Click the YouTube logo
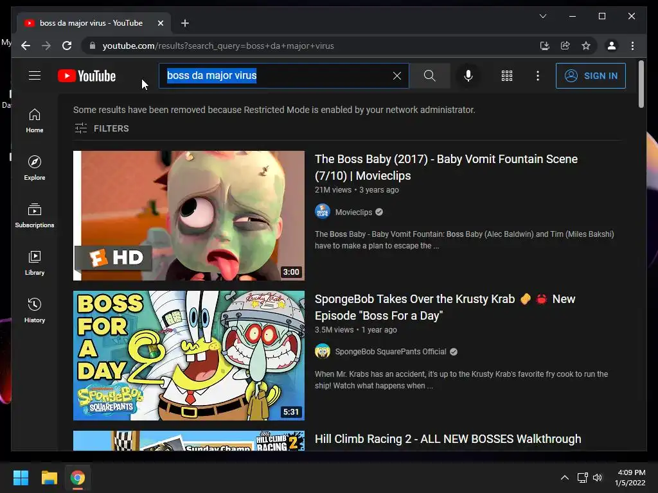The image size is (658, 493). (x=87, y=76)
